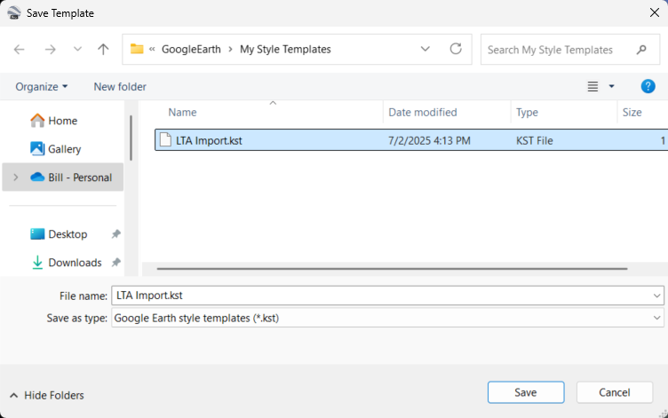Viewport: 668px width, 418px height.
Task: Select the LTA Import.kst file
Action: click(x=411, y=140)
